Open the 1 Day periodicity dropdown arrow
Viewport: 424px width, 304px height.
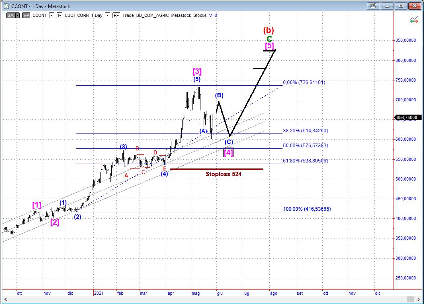click(x=107, y=15)
